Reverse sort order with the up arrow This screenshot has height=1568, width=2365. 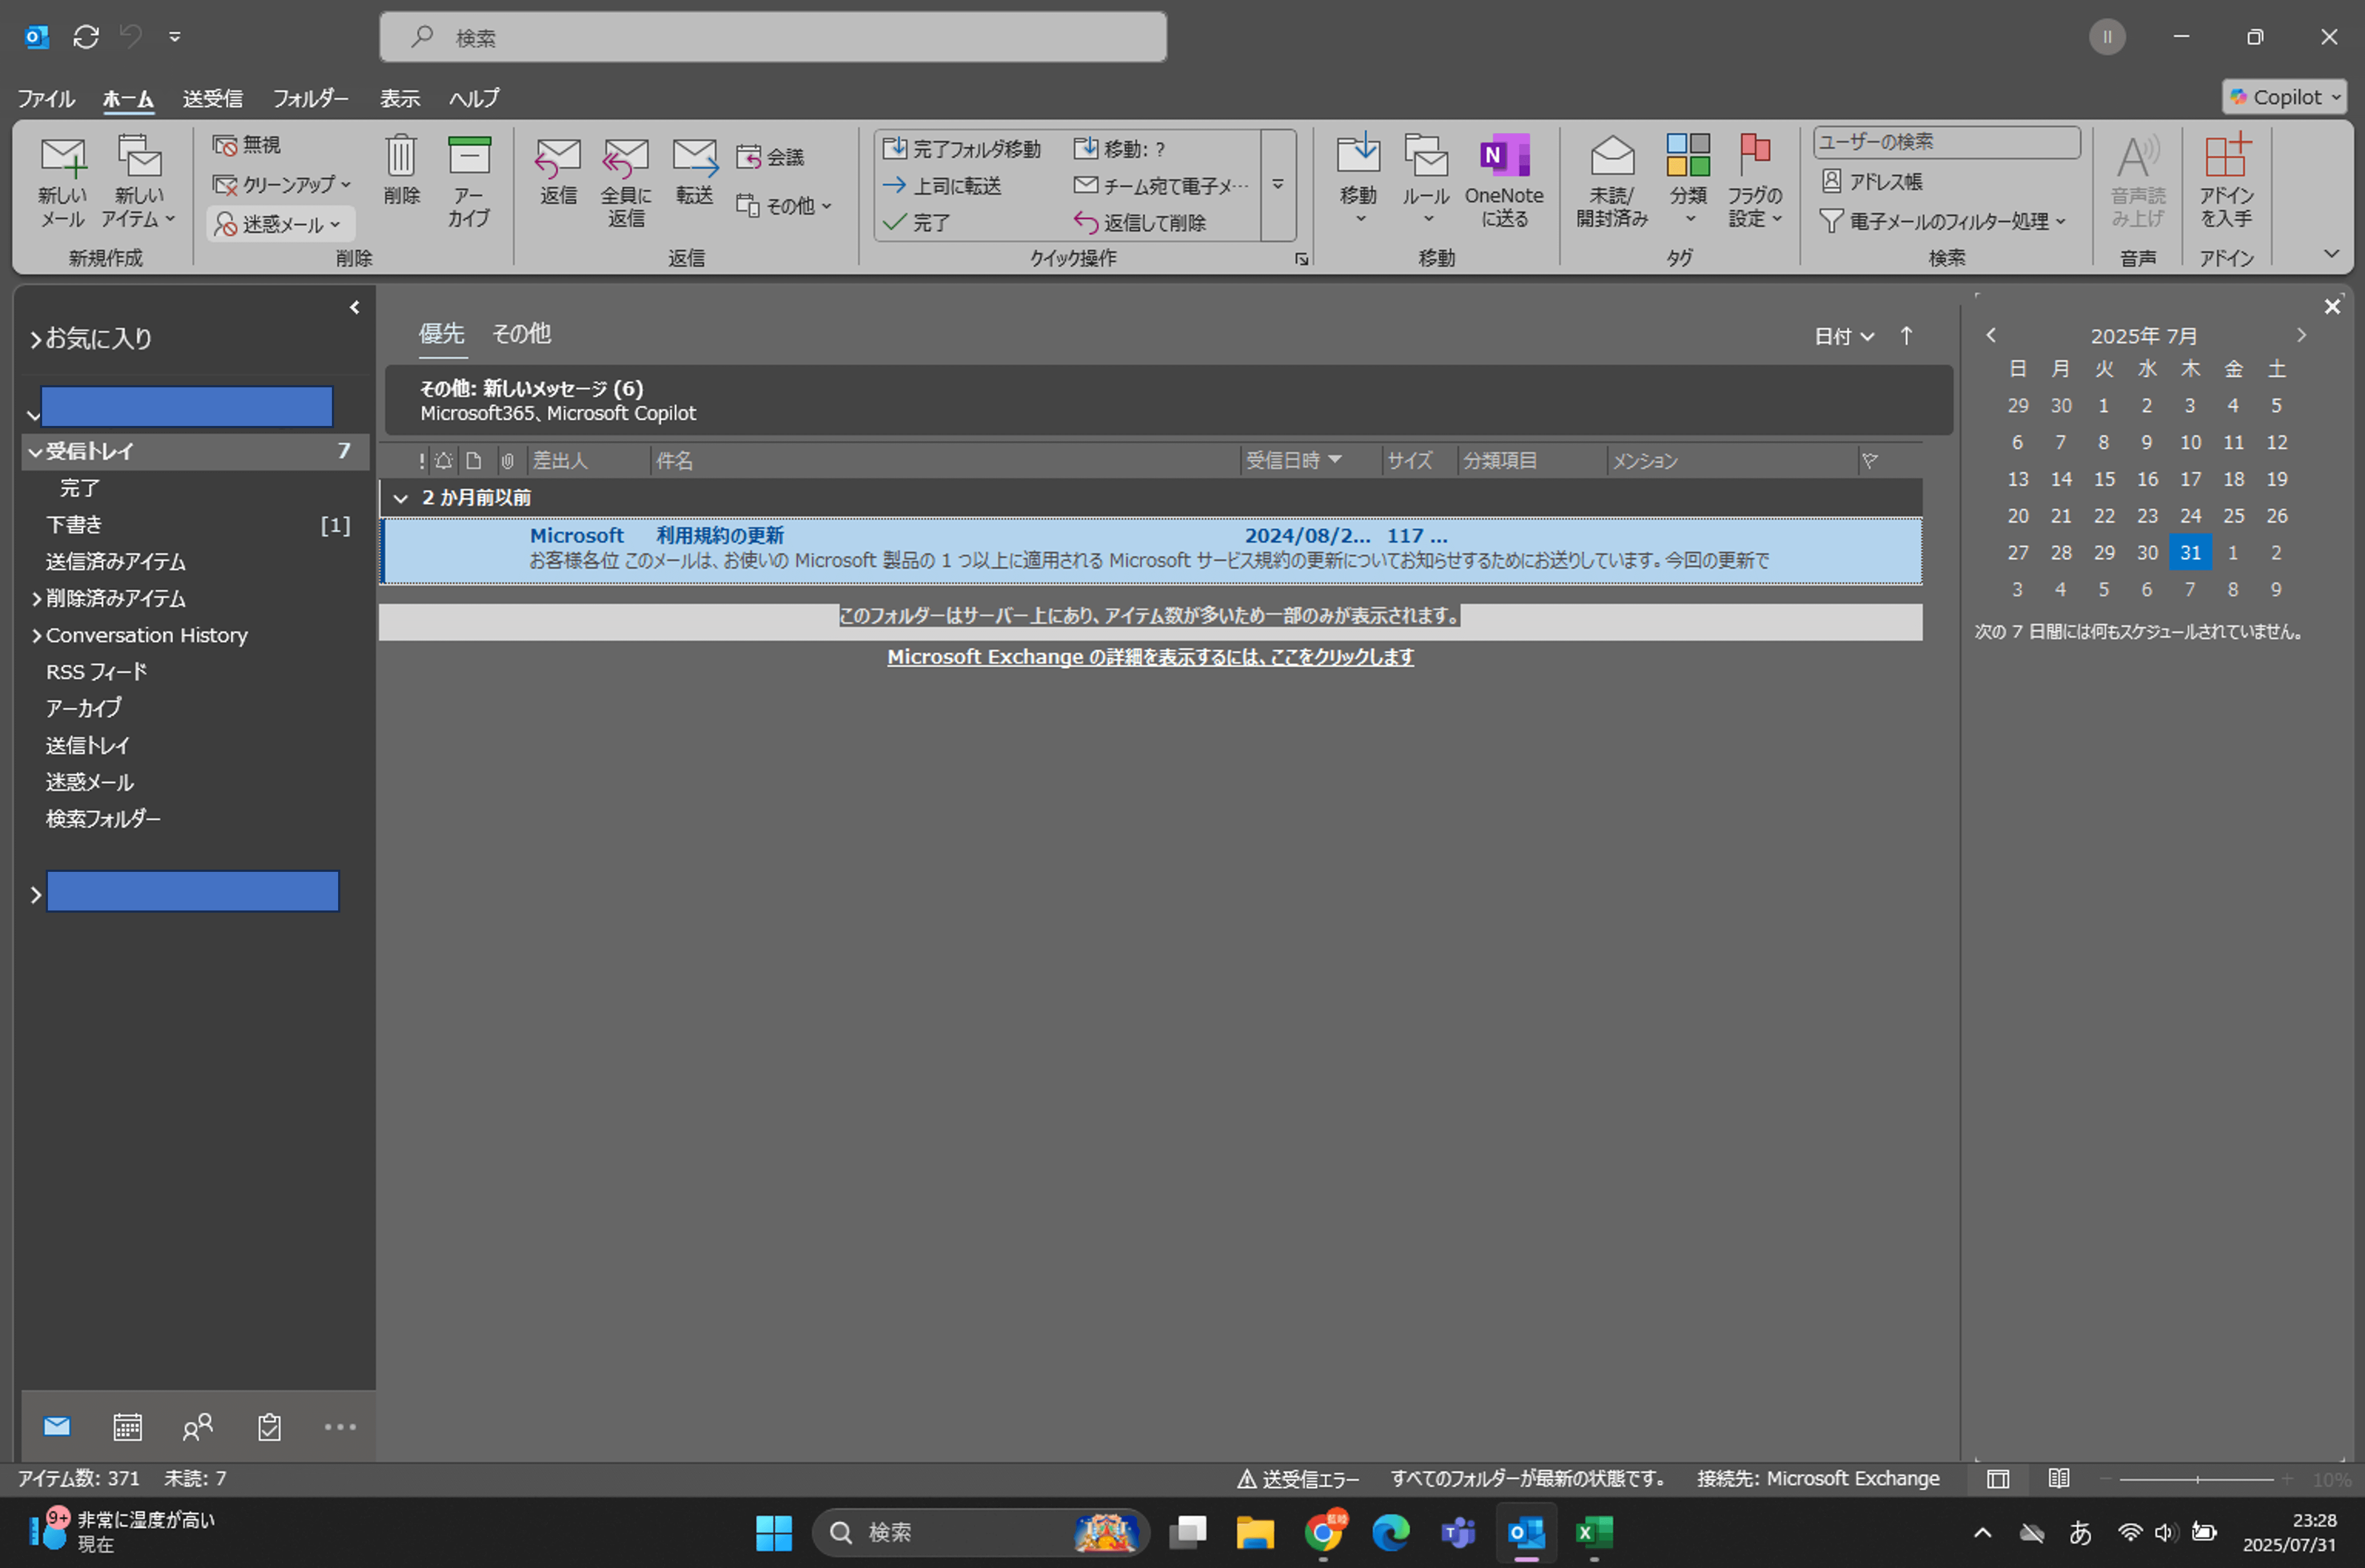pos(1906,336)
